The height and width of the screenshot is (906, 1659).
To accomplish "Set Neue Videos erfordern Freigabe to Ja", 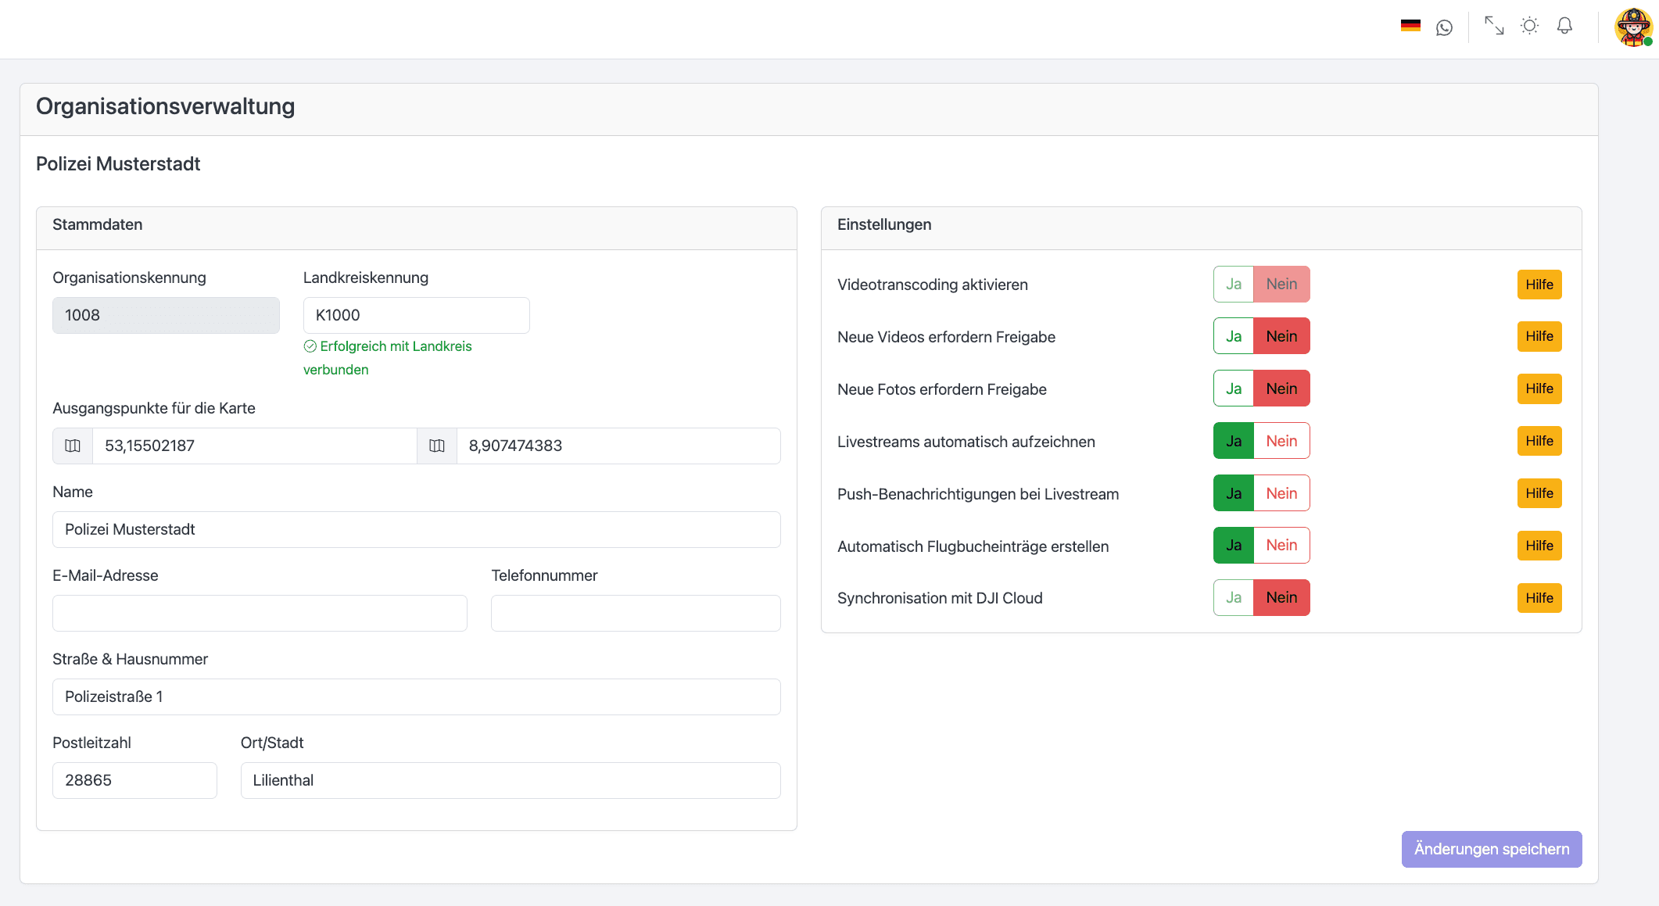I will 1234,336.
